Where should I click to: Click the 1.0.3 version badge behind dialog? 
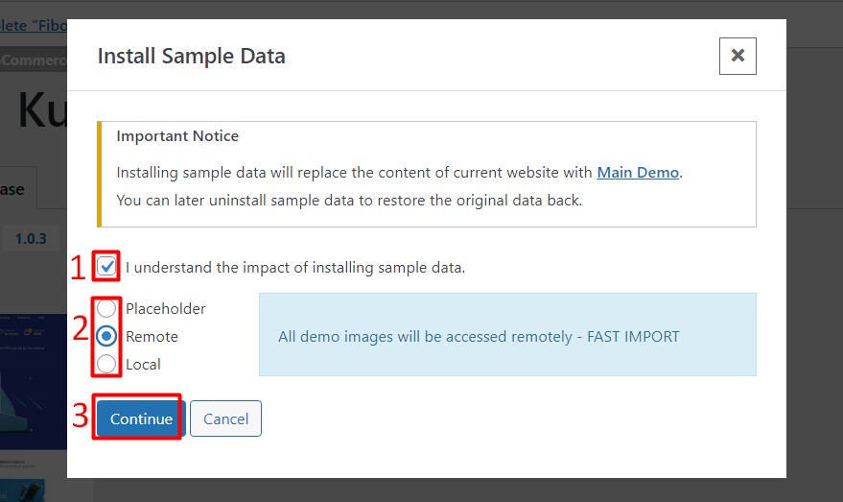point(31,238)
